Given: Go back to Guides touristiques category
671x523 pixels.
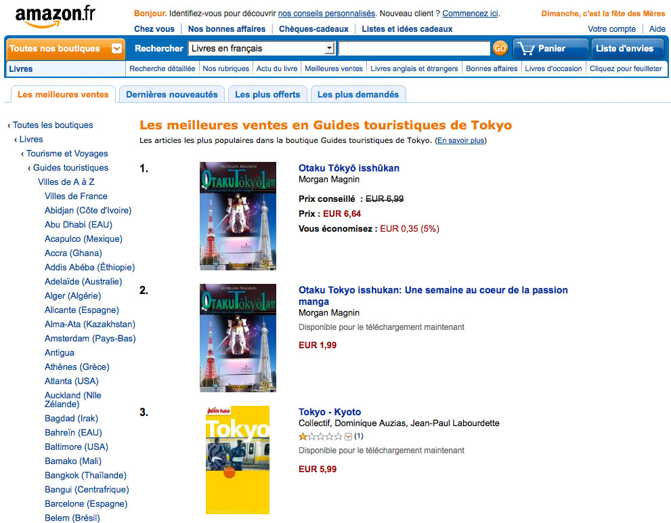Looking at the screenshot, I should pyautogui.click(x=70, y=168).
